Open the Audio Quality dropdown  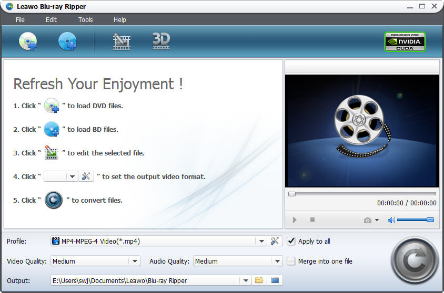point(277,261)
